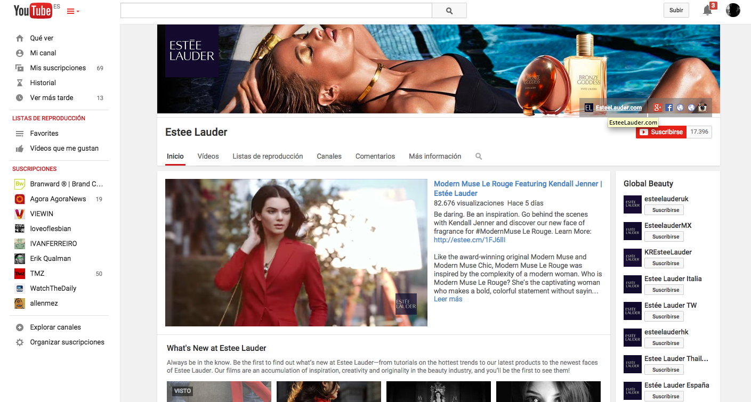The width and height of the screenshot is (751, 402).
Task: Subscribe with the red Suscribirse button
Action: [661, 132]
